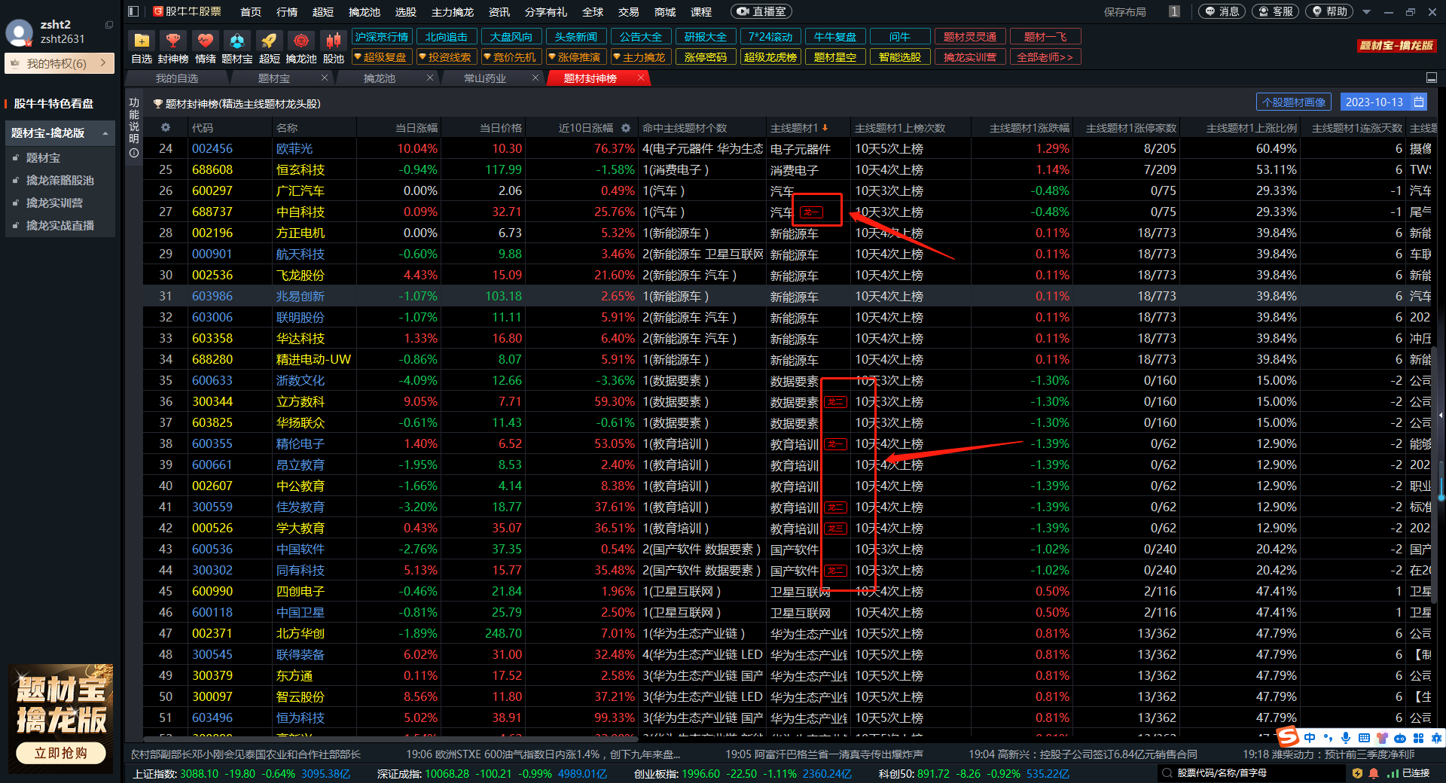The width and height of the screenshot is (1446, 783).
Task: Expand 我的特权(6) arrow button
Action: [105, 63]
